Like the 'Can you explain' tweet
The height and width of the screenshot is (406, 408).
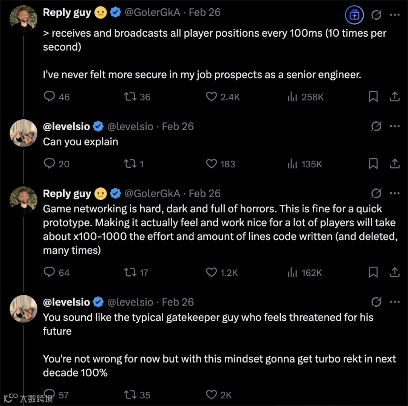[x=211, y=164]
